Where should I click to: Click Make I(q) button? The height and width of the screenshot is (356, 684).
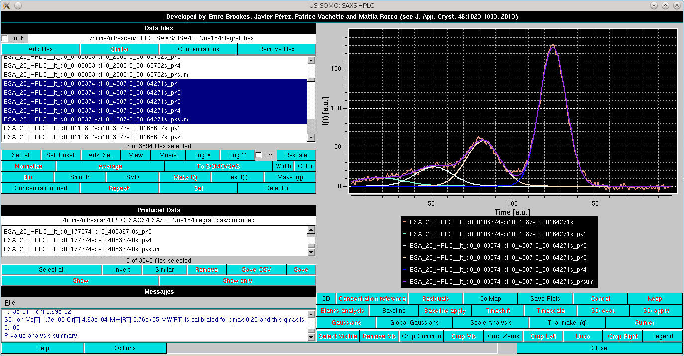pos(290,177)
